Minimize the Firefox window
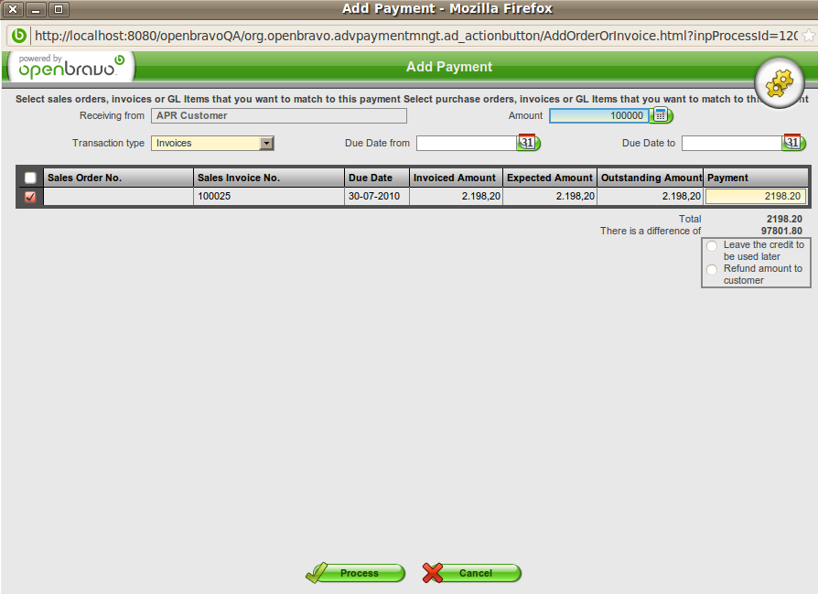 point(36,9)
